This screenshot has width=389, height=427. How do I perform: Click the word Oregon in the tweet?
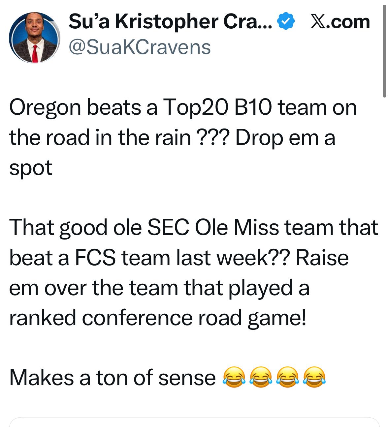pos(45,107)
